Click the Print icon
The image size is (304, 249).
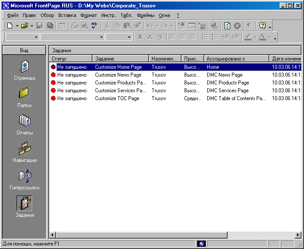click(74, 26)
